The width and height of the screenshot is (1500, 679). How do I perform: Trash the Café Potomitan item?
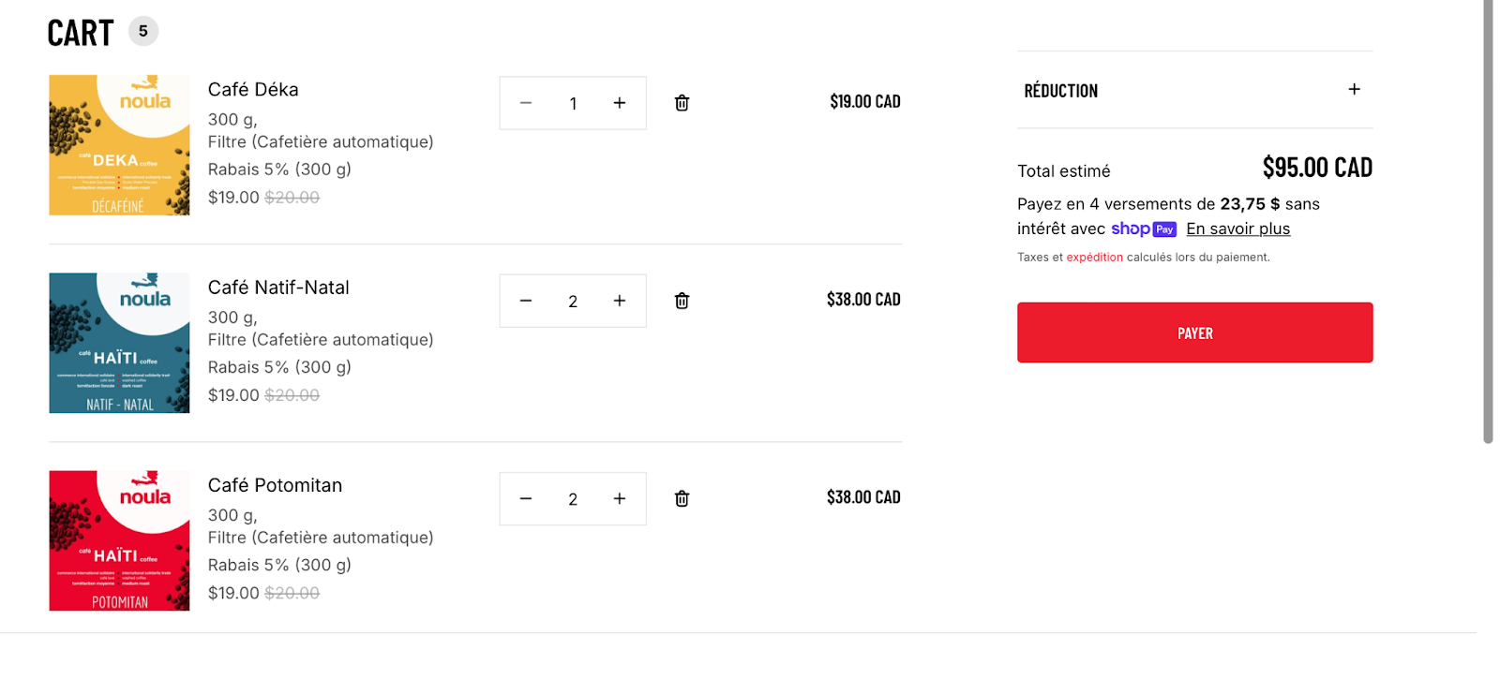coord(682,498)
